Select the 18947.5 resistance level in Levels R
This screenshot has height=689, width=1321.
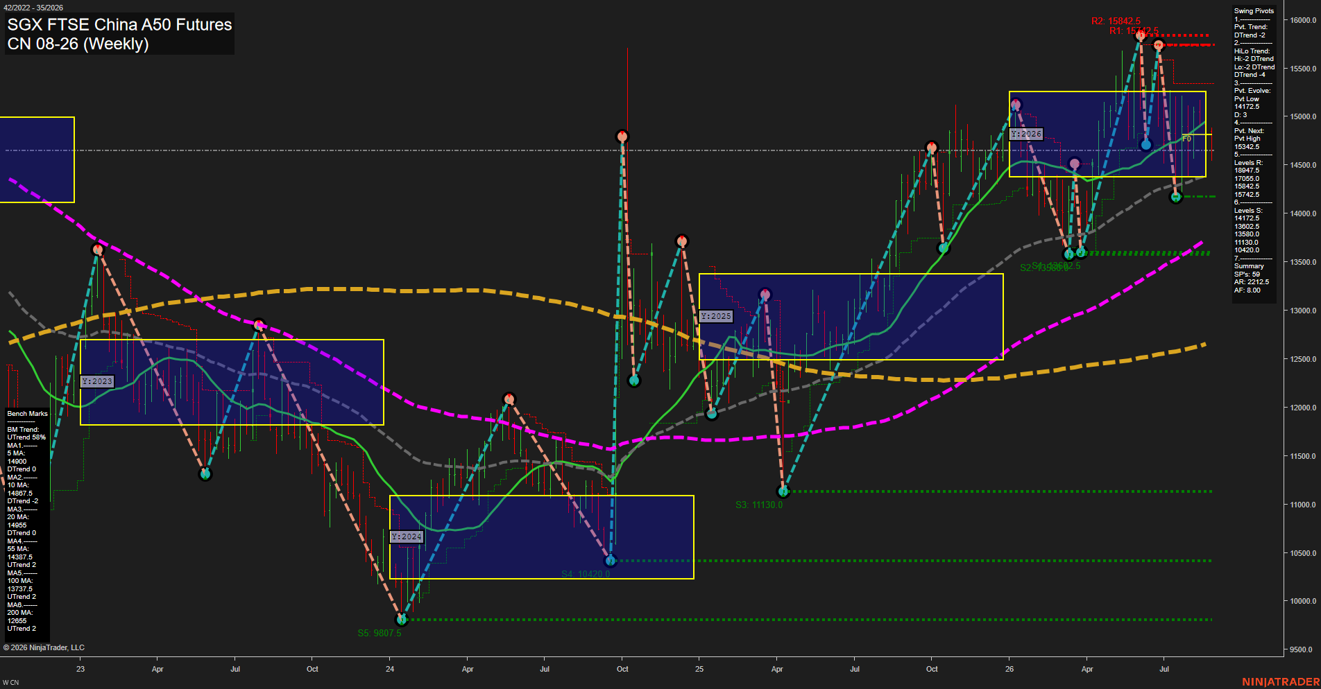click(1247, 171)
